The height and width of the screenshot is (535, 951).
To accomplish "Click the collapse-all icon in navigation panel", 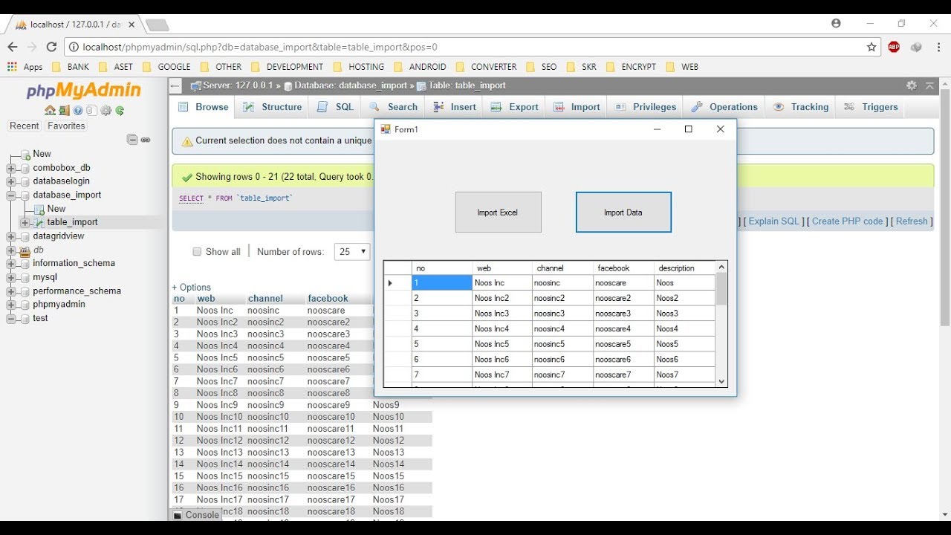I will (132, 139).
